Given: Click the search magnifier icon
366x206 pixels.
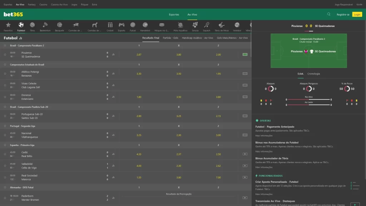Looking at the screenshot, I should (329, 14).
